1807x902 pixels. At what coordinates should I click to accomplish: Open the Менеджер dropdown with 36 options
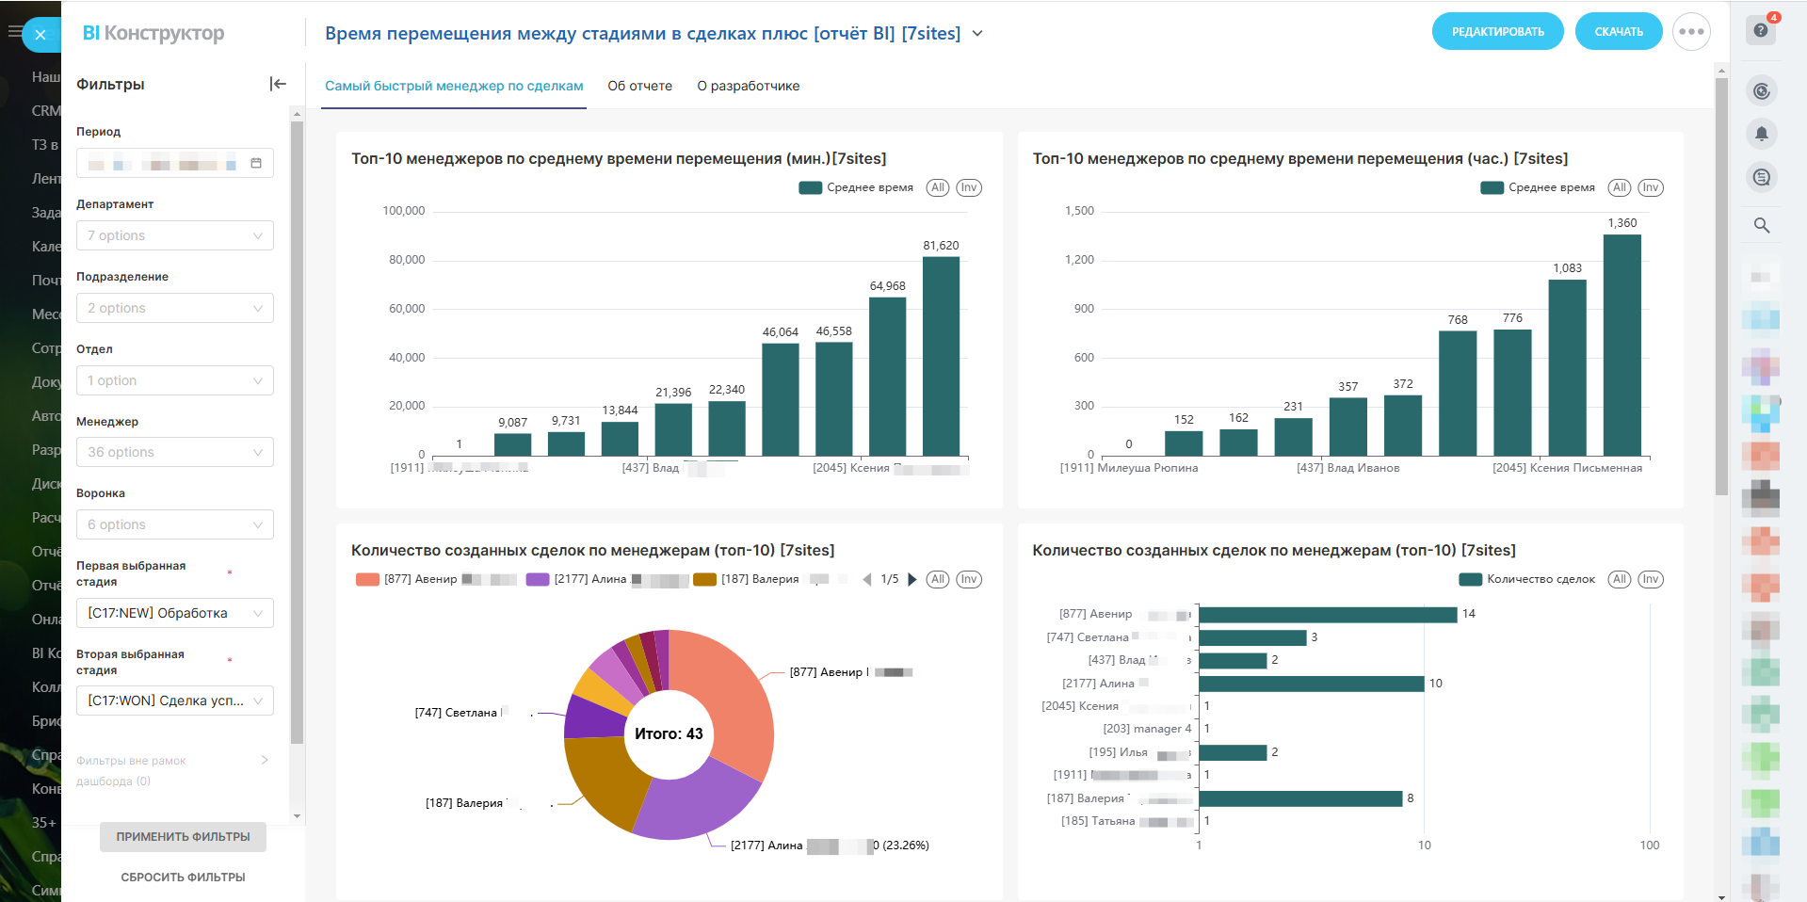[175, 452]
